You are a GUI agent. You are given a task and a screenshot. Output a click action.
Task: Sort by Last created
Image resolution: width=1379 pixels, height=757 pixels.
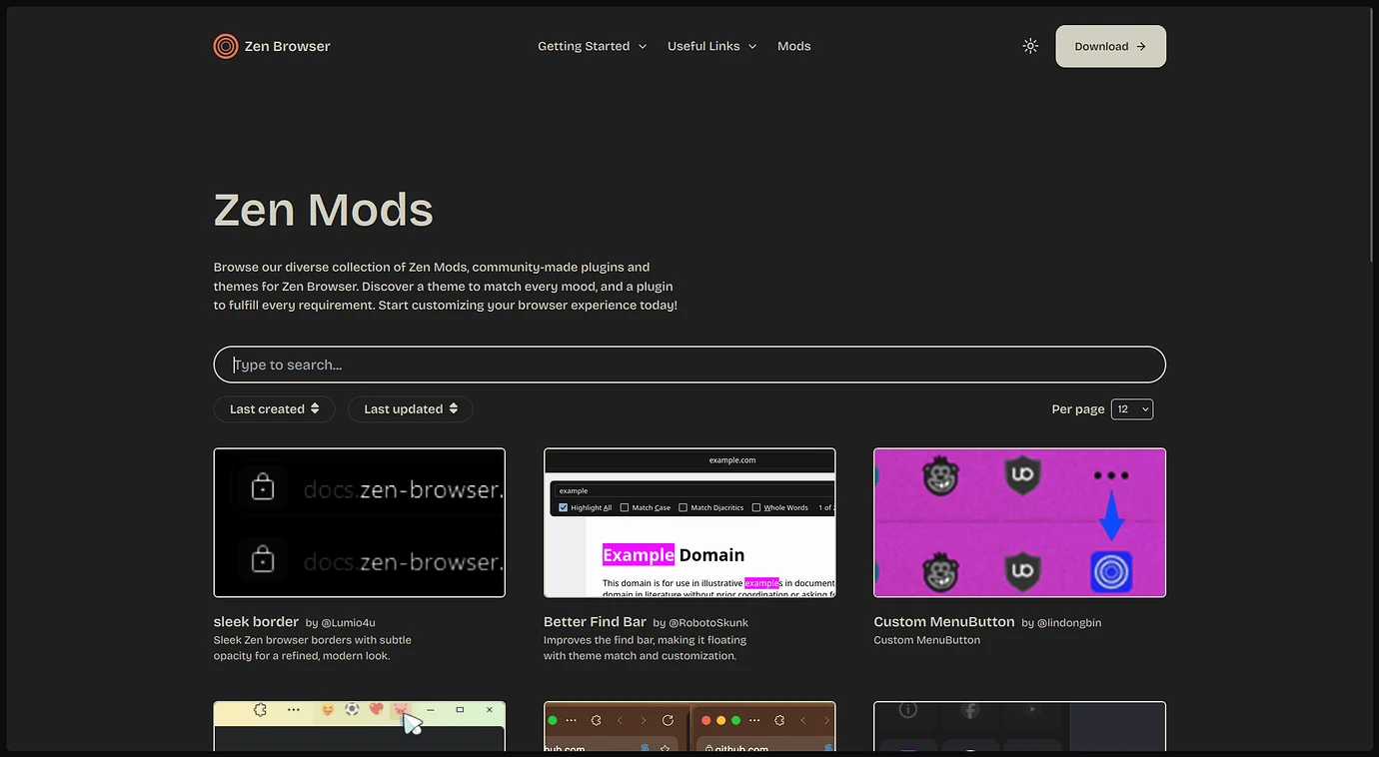coord(274,408)
